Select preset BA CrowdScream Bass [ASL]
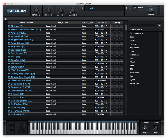 point(21,91)
